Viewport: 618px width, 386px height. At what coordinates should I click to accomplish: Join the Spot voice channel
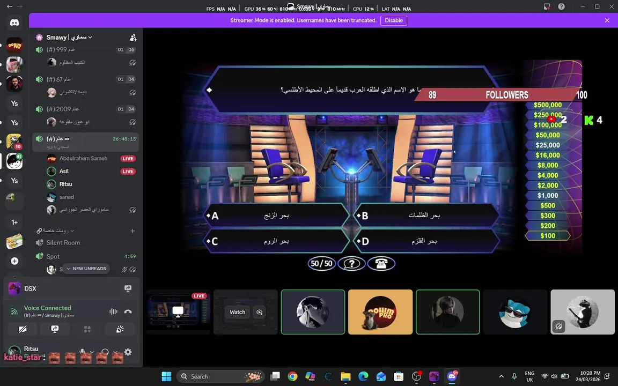[85, 256]
